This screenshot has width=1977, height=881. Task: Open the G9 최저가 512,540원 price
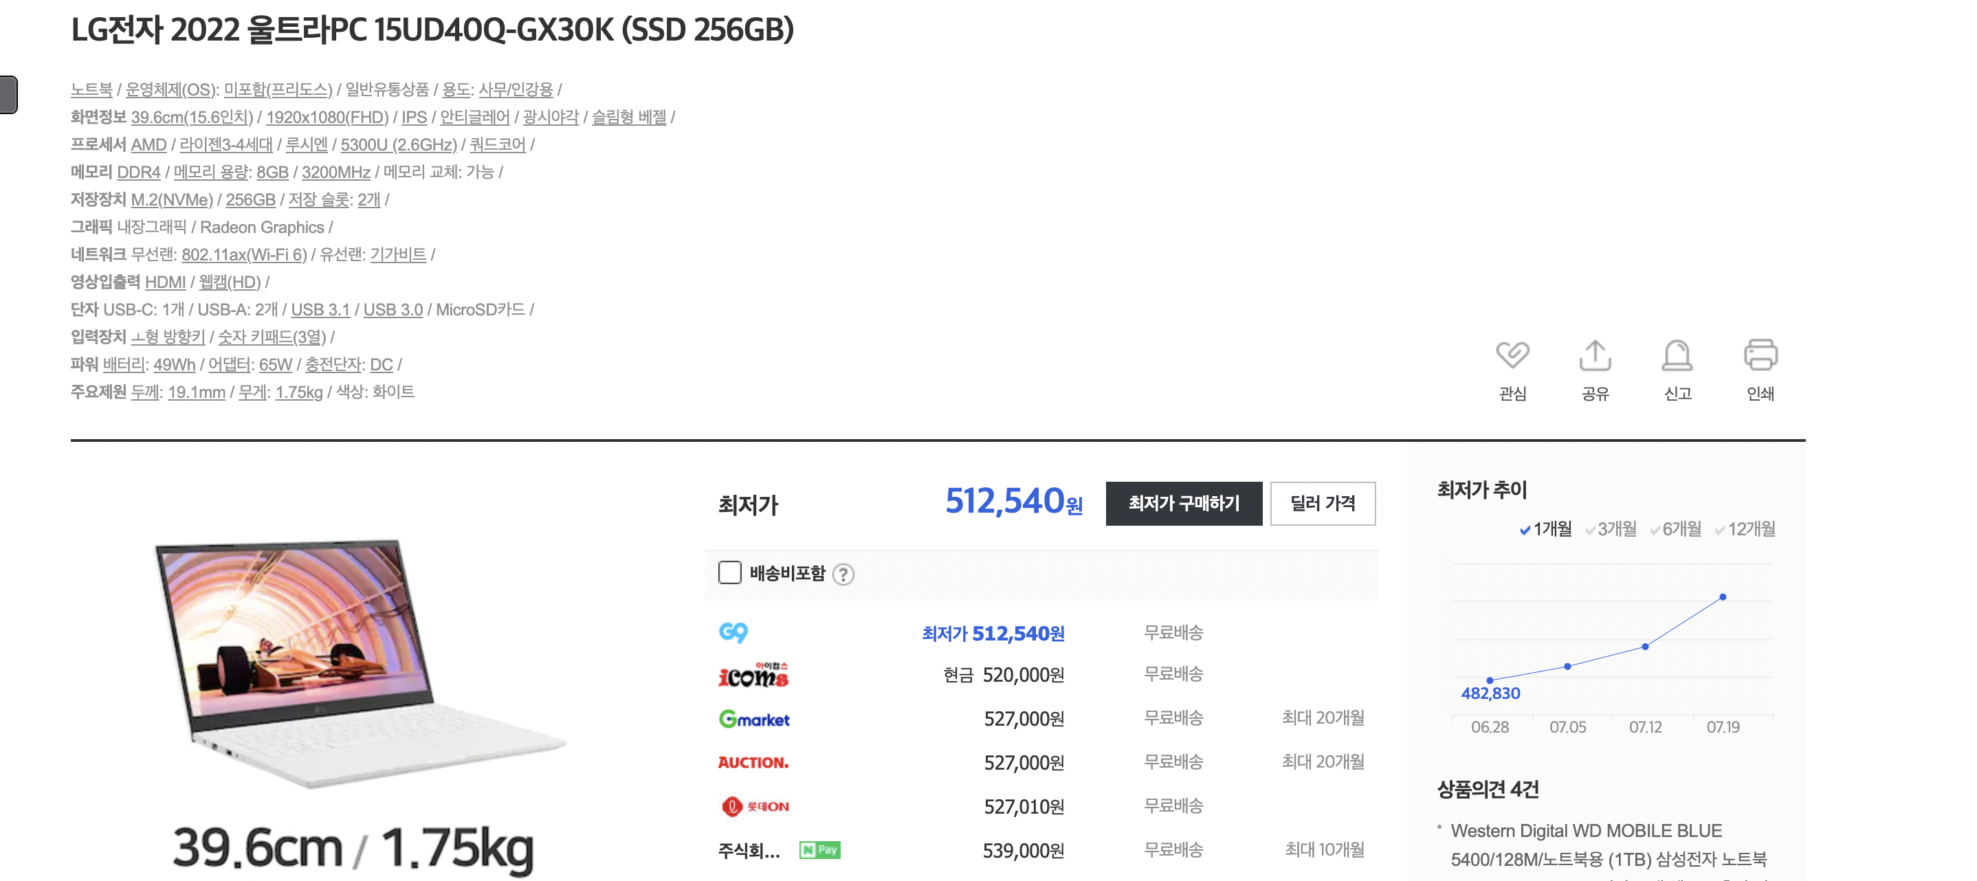tap(993, 633)
